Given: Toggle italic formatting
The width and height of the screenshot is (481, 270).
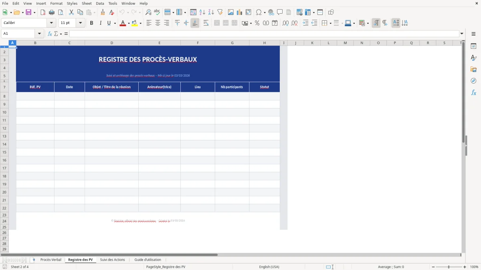Looking at the screenshot, I should (100, 23).
